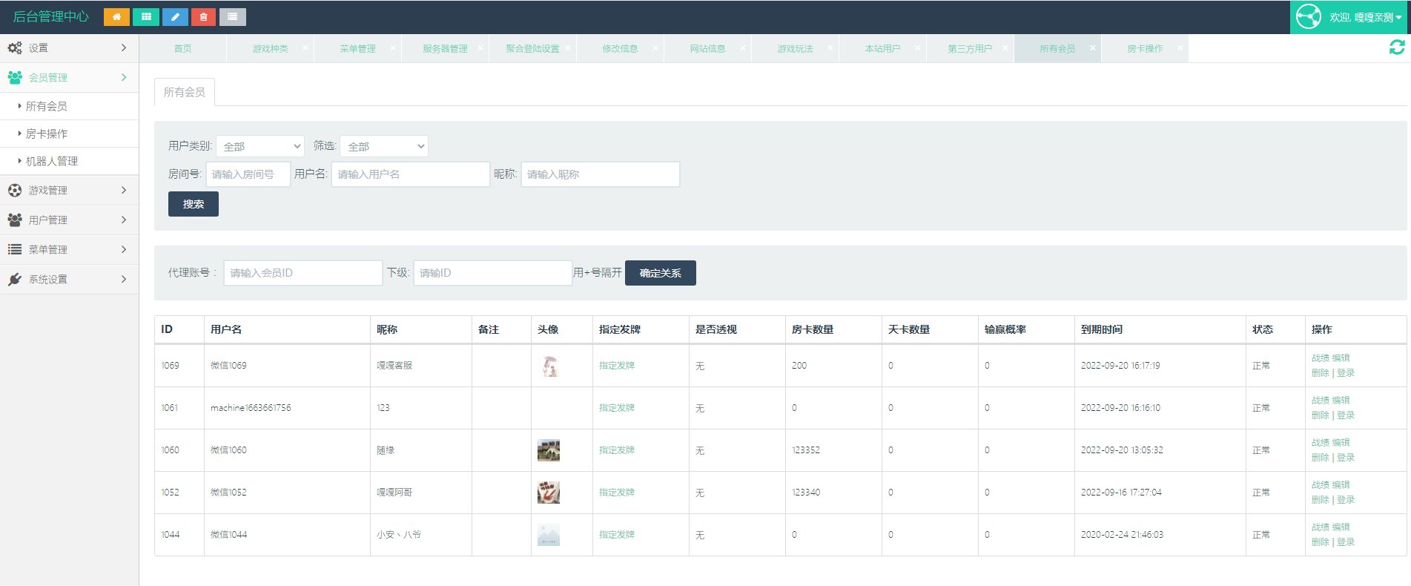Click the 搜索 search button
Viewport: 1411px width, 586px height.
pos(193,204)
